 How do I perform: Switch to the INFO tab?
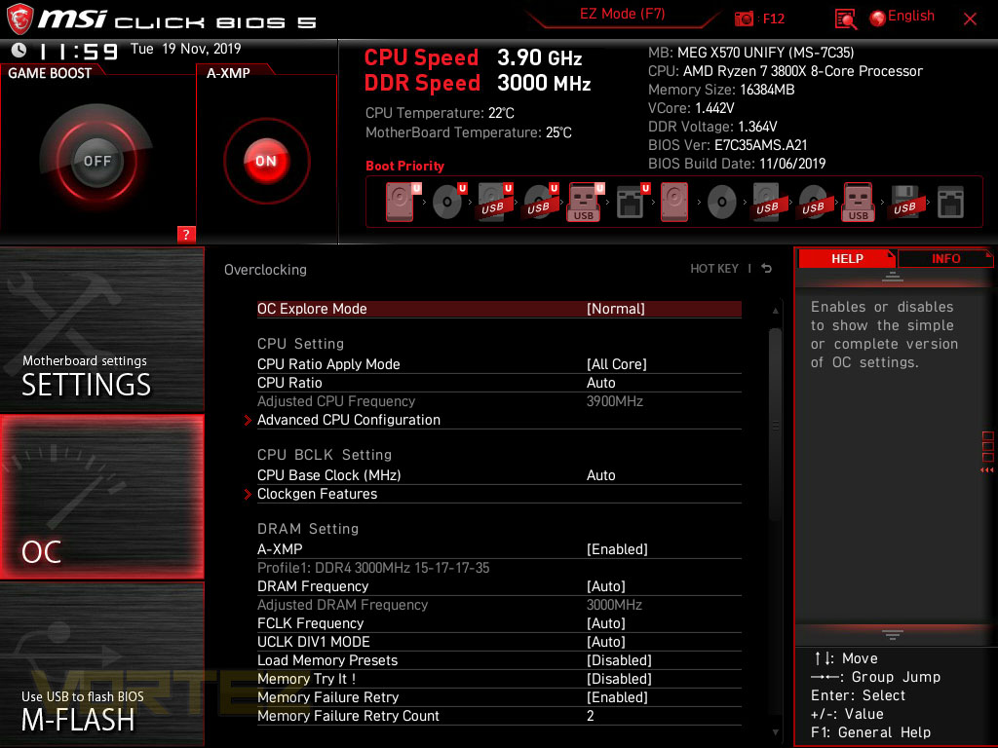(945, 258)
